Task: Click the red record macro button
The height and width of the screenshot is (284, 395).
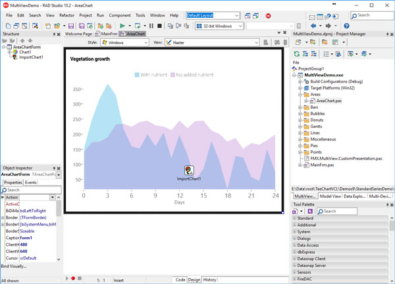Action: pos(73,279)
